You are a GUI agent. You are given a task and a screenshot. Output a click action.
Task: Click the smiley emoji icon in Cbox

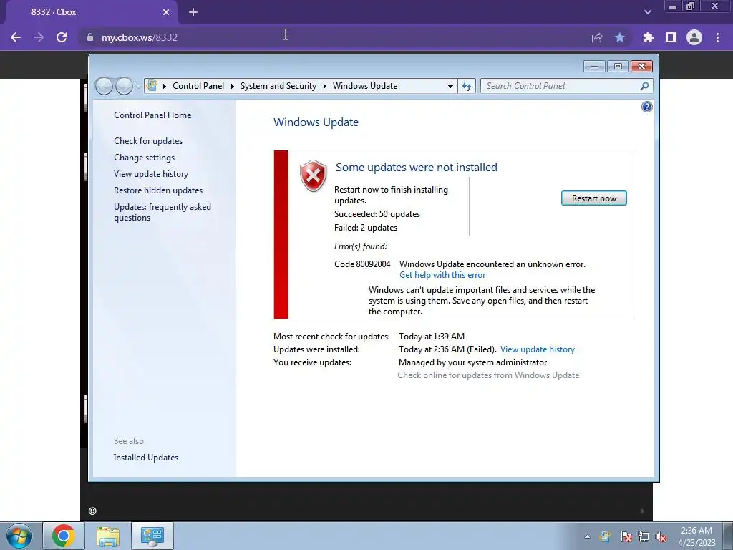tap(92, 511)
